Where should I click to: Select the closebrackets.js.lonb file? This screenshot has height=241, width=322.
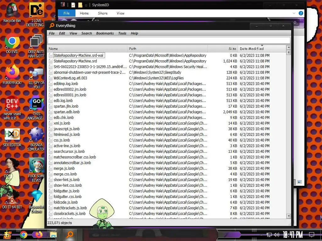tap(69, 213)
